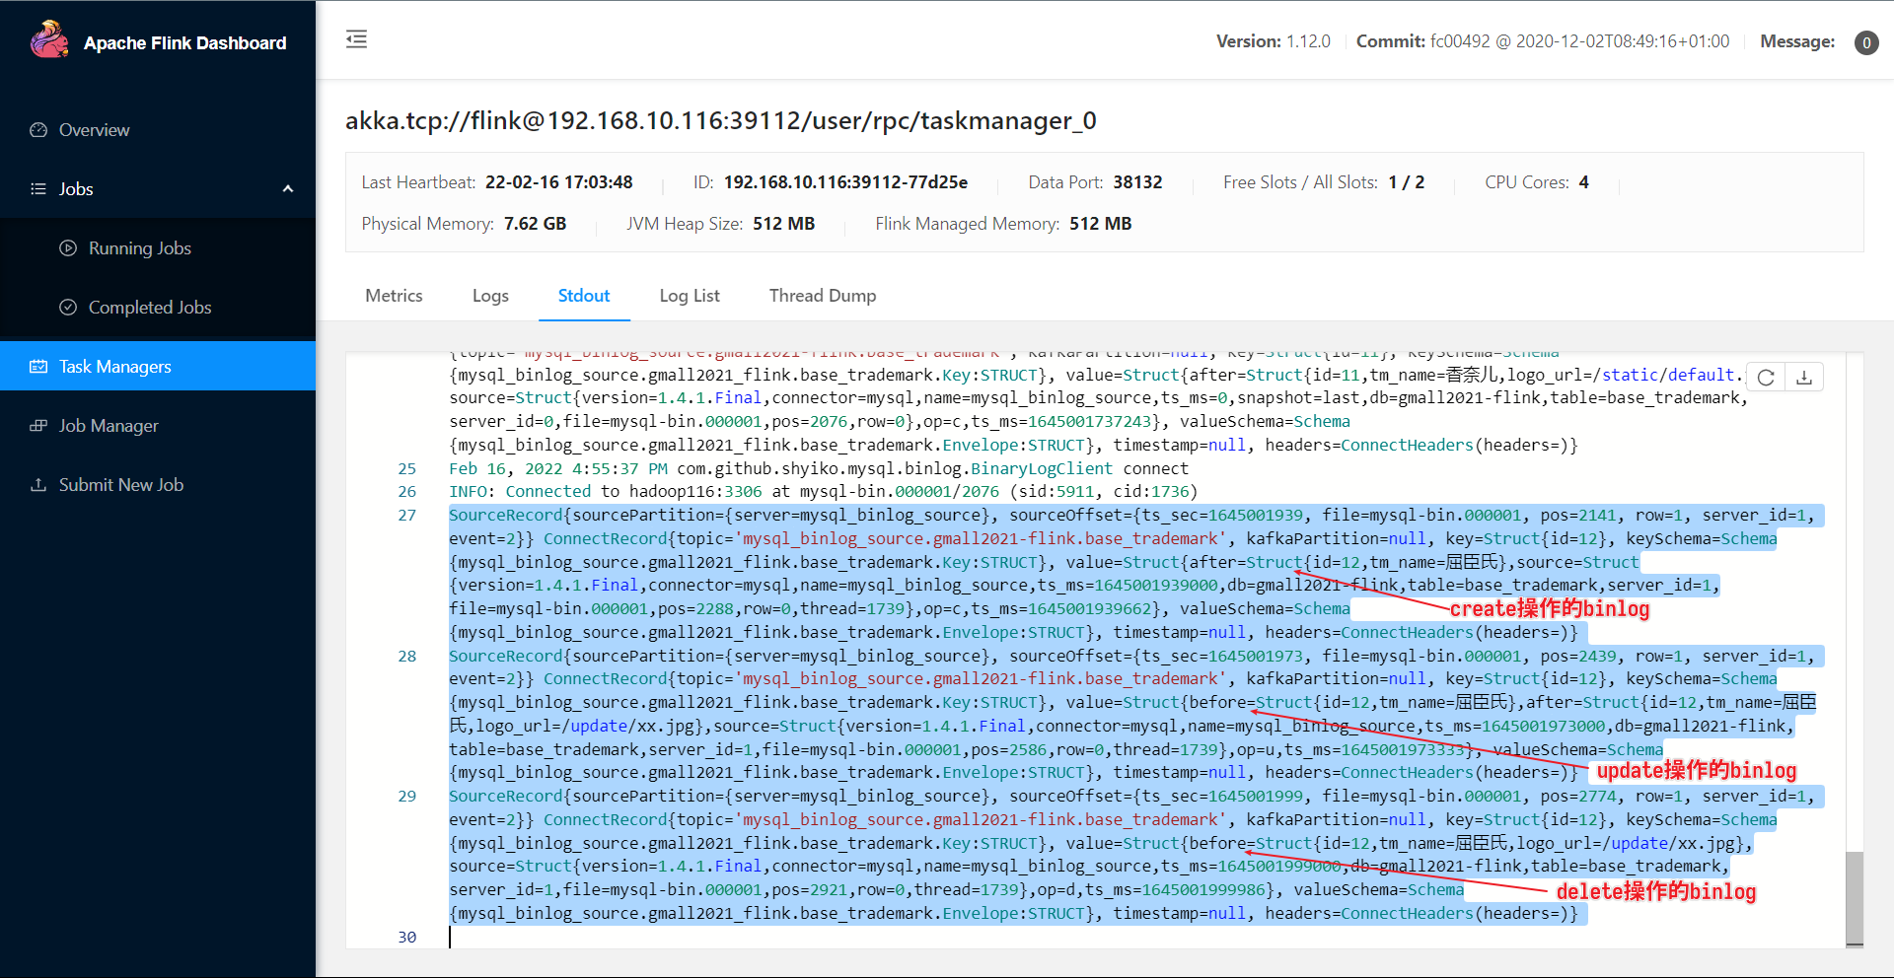Click line number 30 in stdout
1894x978 pixels.
(406, 937)
